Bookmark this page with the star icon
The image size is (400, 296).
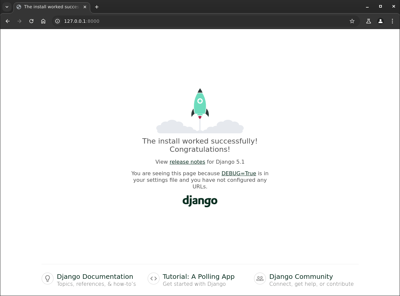click(352, 21)
